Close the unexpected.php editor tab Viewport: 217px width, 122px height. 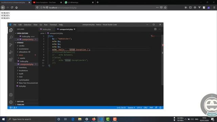[x=75, y=29]
